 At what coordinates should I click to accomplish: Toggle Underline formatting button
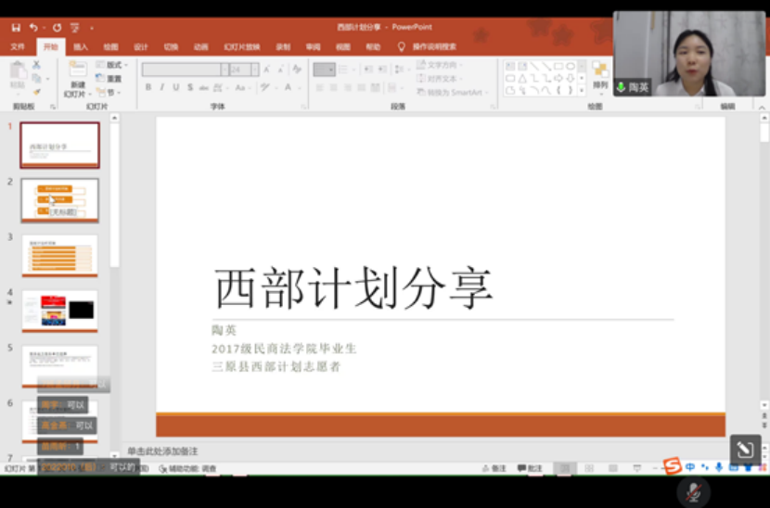(x=176, y=88)
